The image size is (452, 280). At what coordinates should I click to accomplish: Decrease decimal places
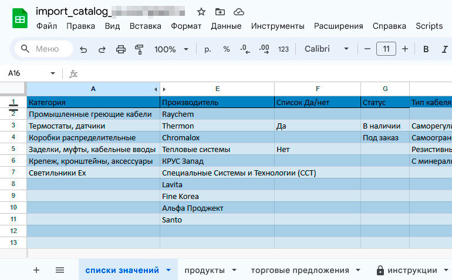point(245,49)
